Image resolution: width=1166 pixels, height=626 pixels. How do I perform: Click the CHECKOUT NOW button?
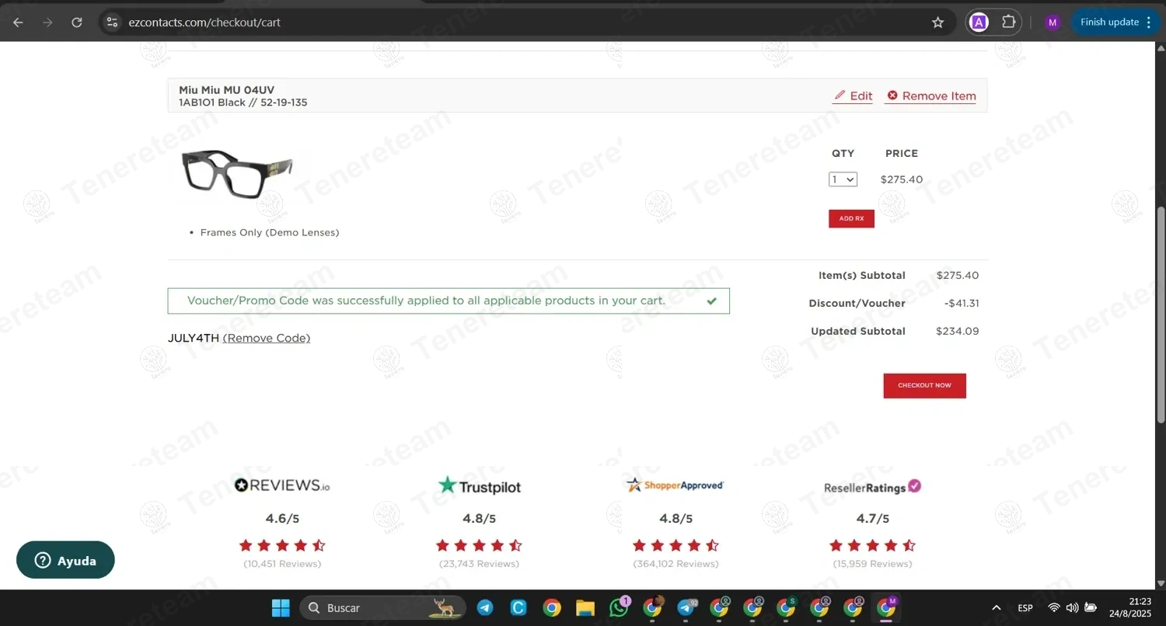[x=924, y=386]
